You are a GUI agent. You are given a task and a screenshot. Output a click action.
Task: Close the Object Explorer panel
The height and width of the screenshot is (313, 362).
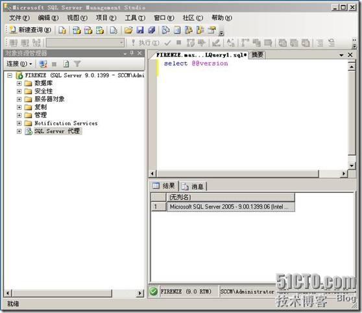click(x=139, y=53)
